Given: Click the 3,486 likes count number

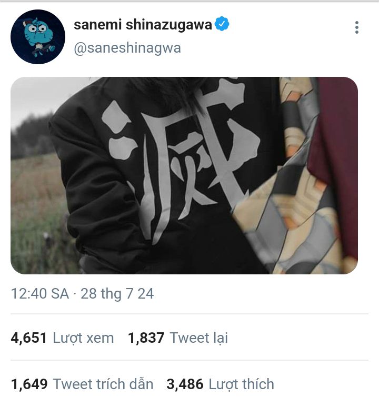Looking at the screenshot, I should 185,384.
